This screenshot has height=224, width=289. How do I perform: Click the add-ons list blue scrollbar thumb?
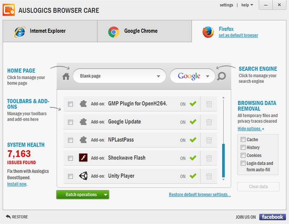point(223,160)
